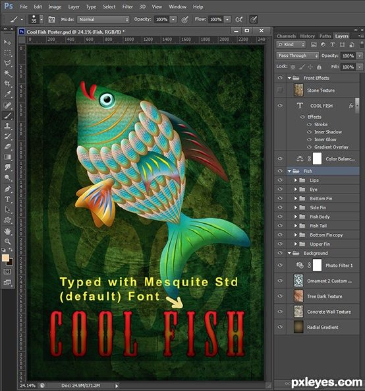
Task: Select the Pen tool in toolbar
Action: point(7,189)
